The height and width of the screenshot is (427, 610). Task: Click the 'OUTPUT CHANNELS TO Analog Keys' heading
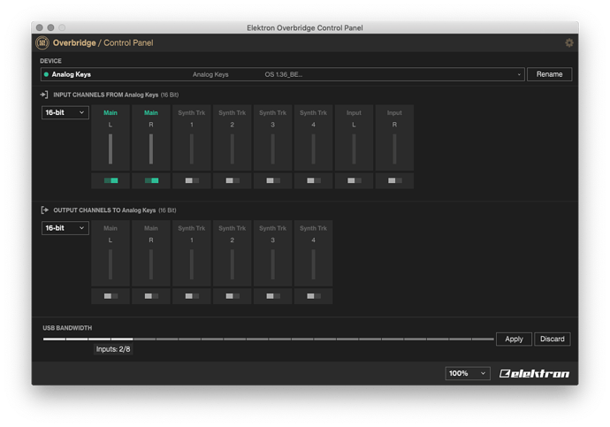104,210
